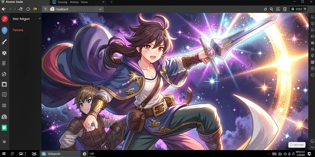
Task: Open a new tab with plus button
Action: (111, 2)
